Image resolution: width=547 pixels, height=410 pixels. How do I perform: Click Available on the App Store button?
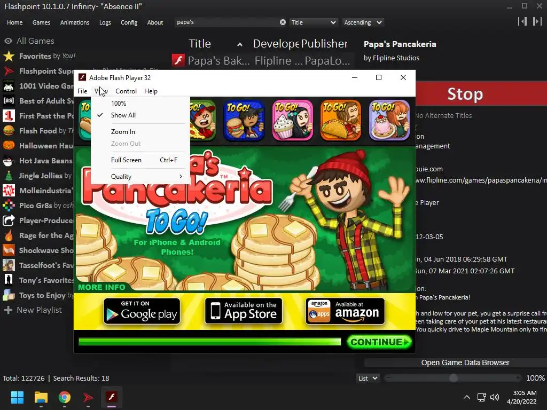(244, 311)
